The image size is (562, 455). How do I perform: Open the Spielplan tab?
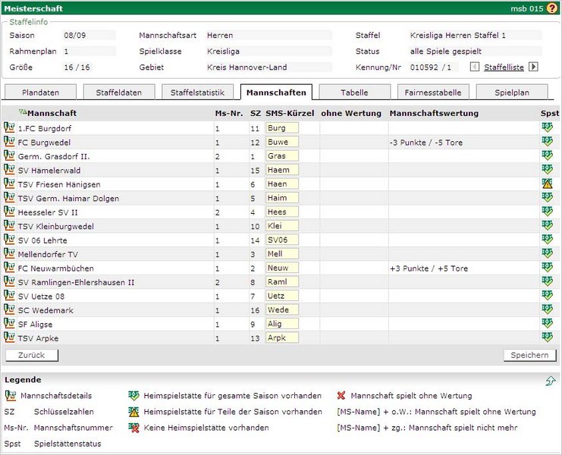coord(512,93)
